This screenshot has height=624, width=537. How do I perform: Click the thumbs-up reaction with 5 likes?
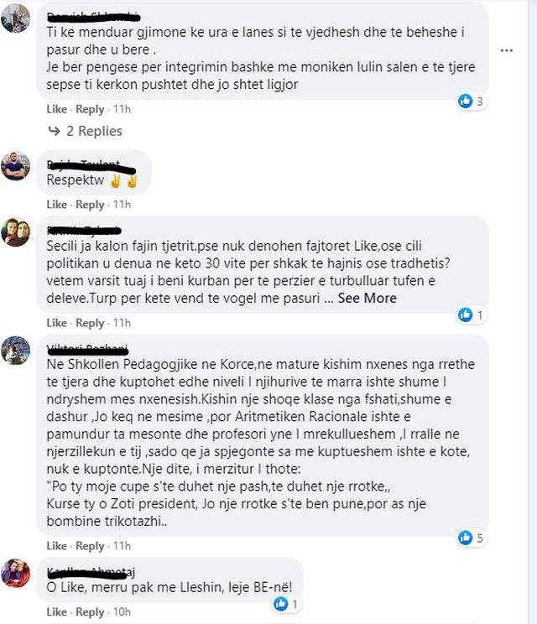click(465, 538)
